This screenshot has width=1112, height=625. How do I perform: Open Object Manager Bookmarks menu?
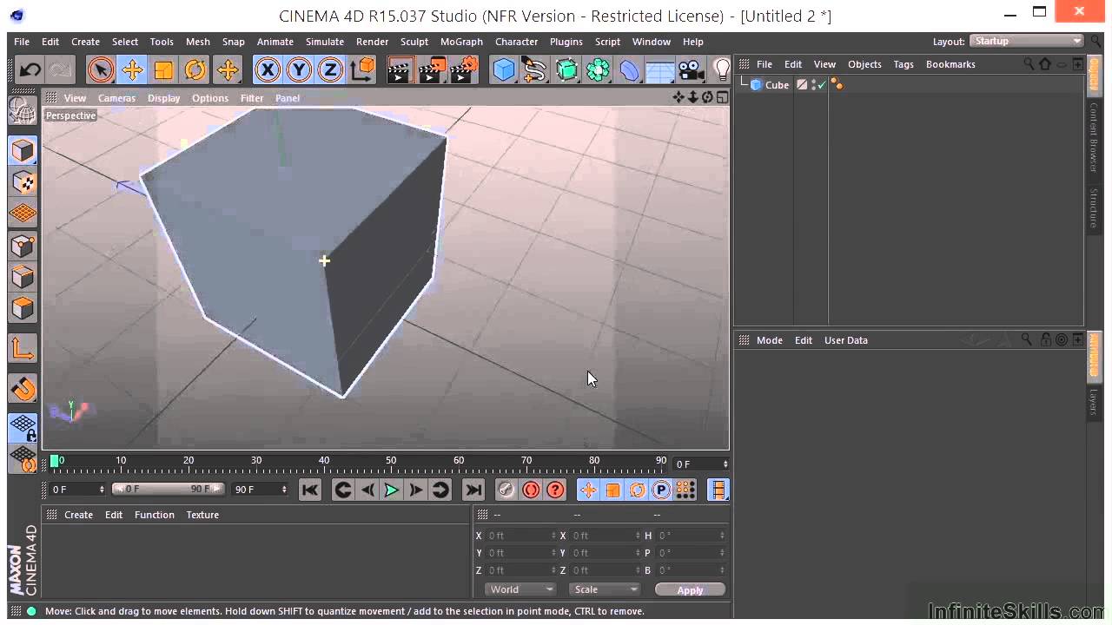950,64
